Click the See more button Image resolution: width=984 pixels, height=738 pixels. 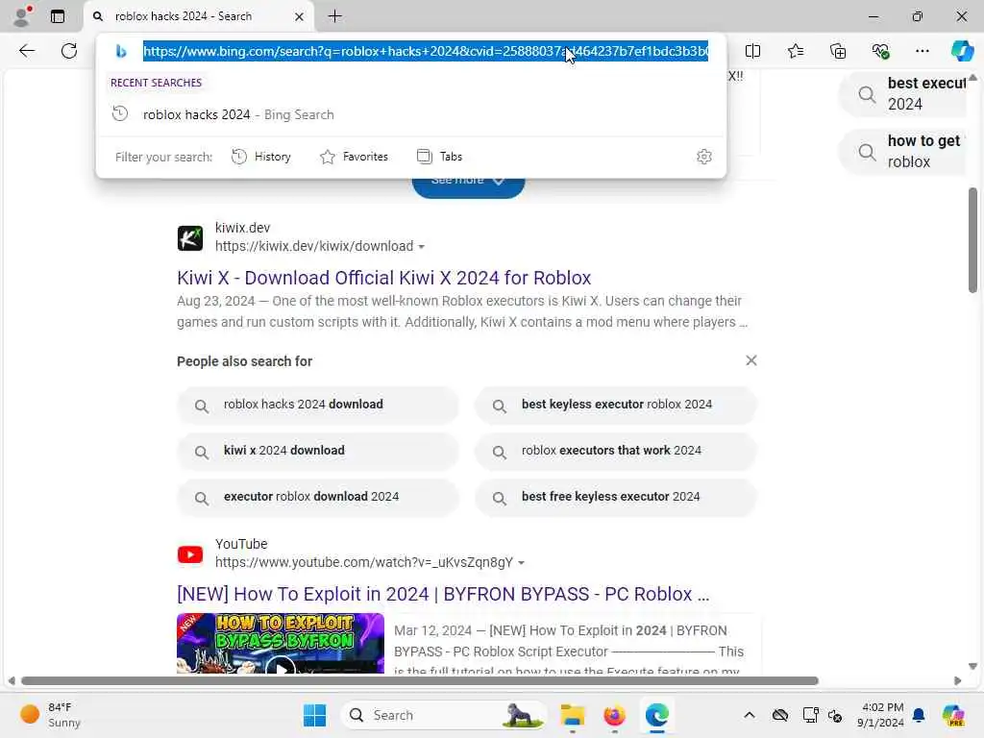click(x=468, y=186)
